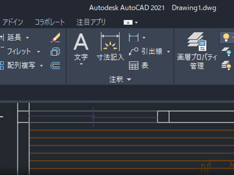Select the 文字 text tool icon
This screenshot has width=234, height=175.
(x=81, y=42)
